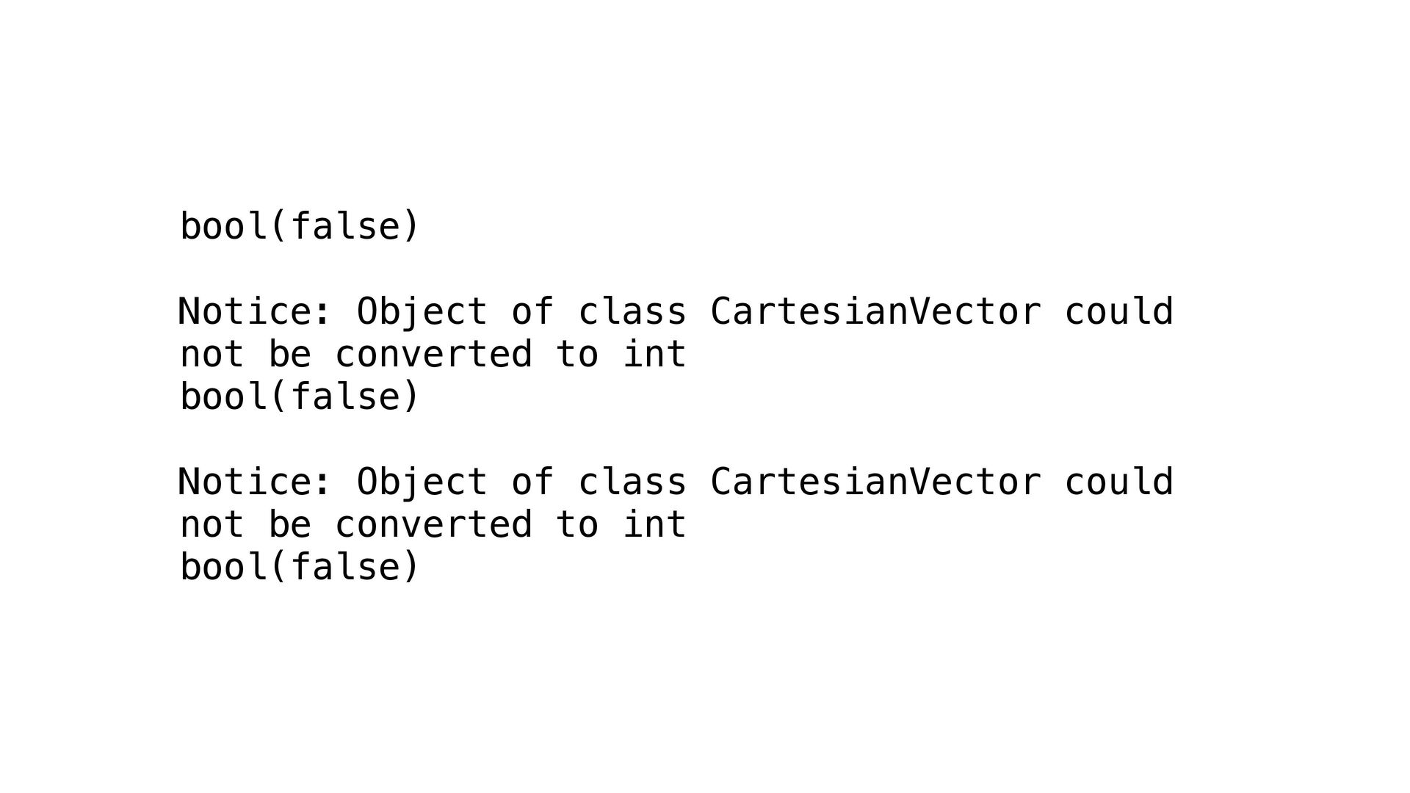Click the word 'not' in second notice
Viewport: 1410px width, 793px height.
[x=211, y=524]
